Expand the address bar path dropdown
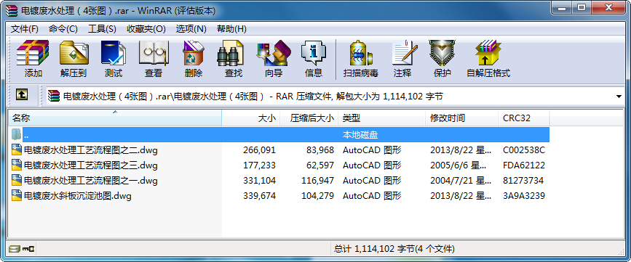This screenshot has width=631, height=262. (x=619, y=97)
